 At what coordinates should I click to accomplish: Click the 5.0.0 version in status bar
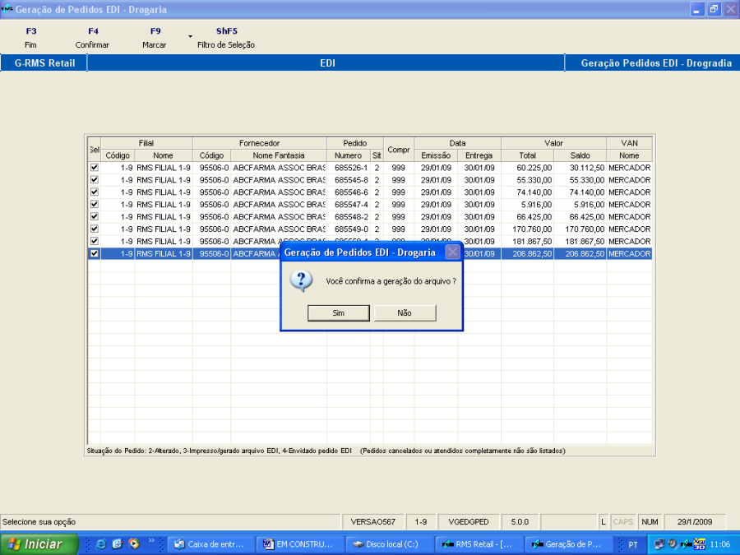(520, 521)
